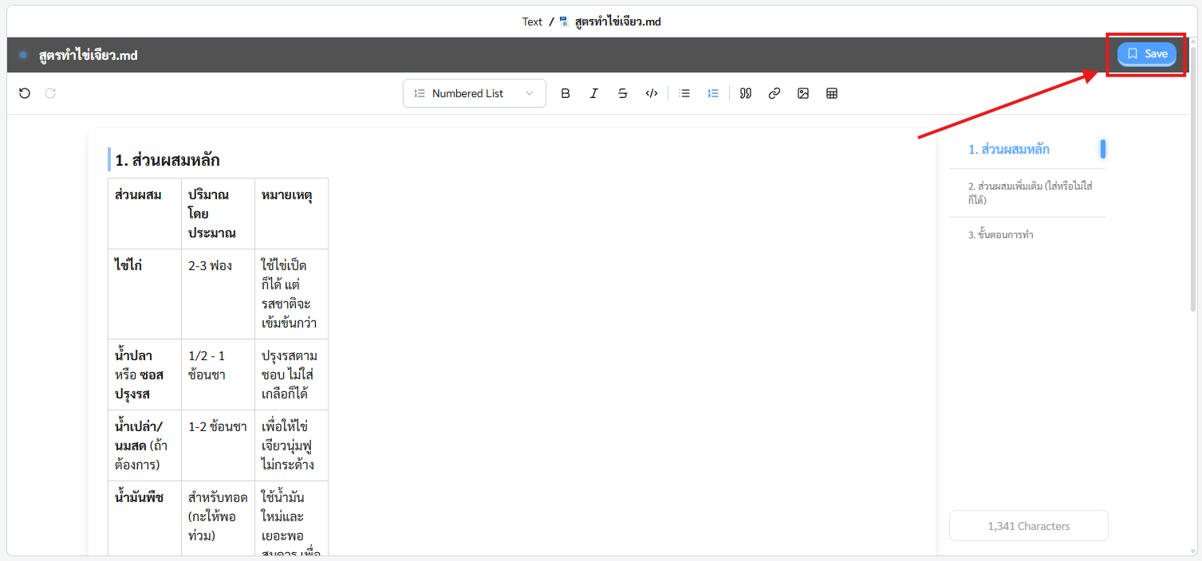This screenshot has width=1202, height=561.
Task: Insert a hyperlink
Action: point(774,93)
